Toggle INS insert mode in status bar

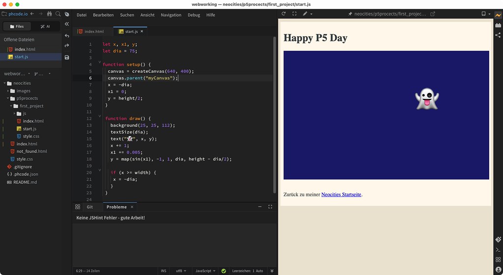coord(164,271)
